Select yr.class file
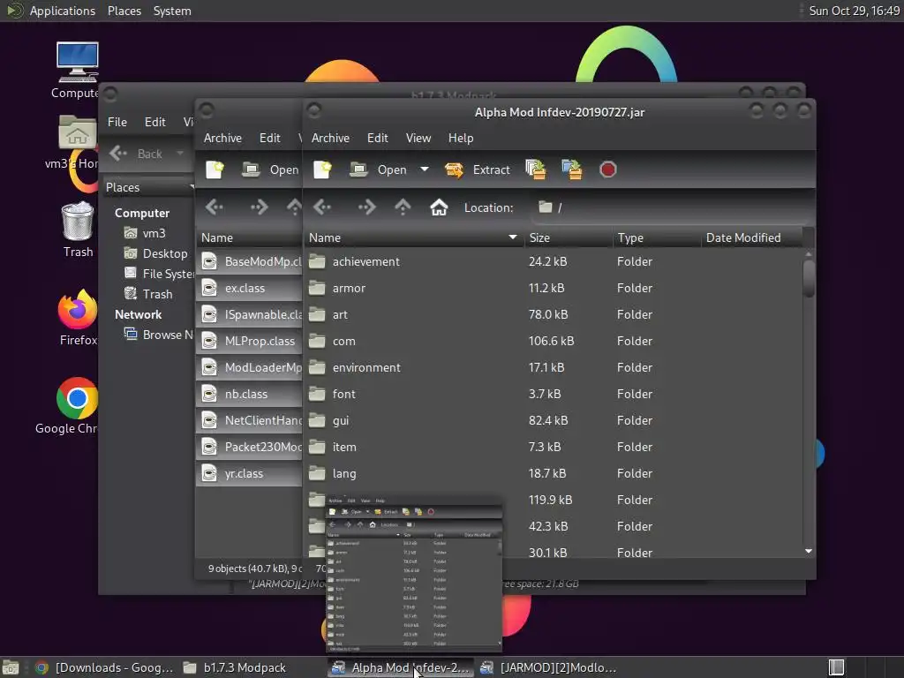The width and height of the screenshot is (904, 678). tap(249, 474)
